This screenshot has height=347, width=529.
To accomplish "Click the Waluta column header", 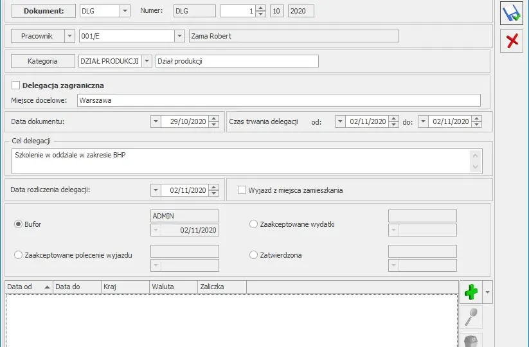I will coord(174,287).
